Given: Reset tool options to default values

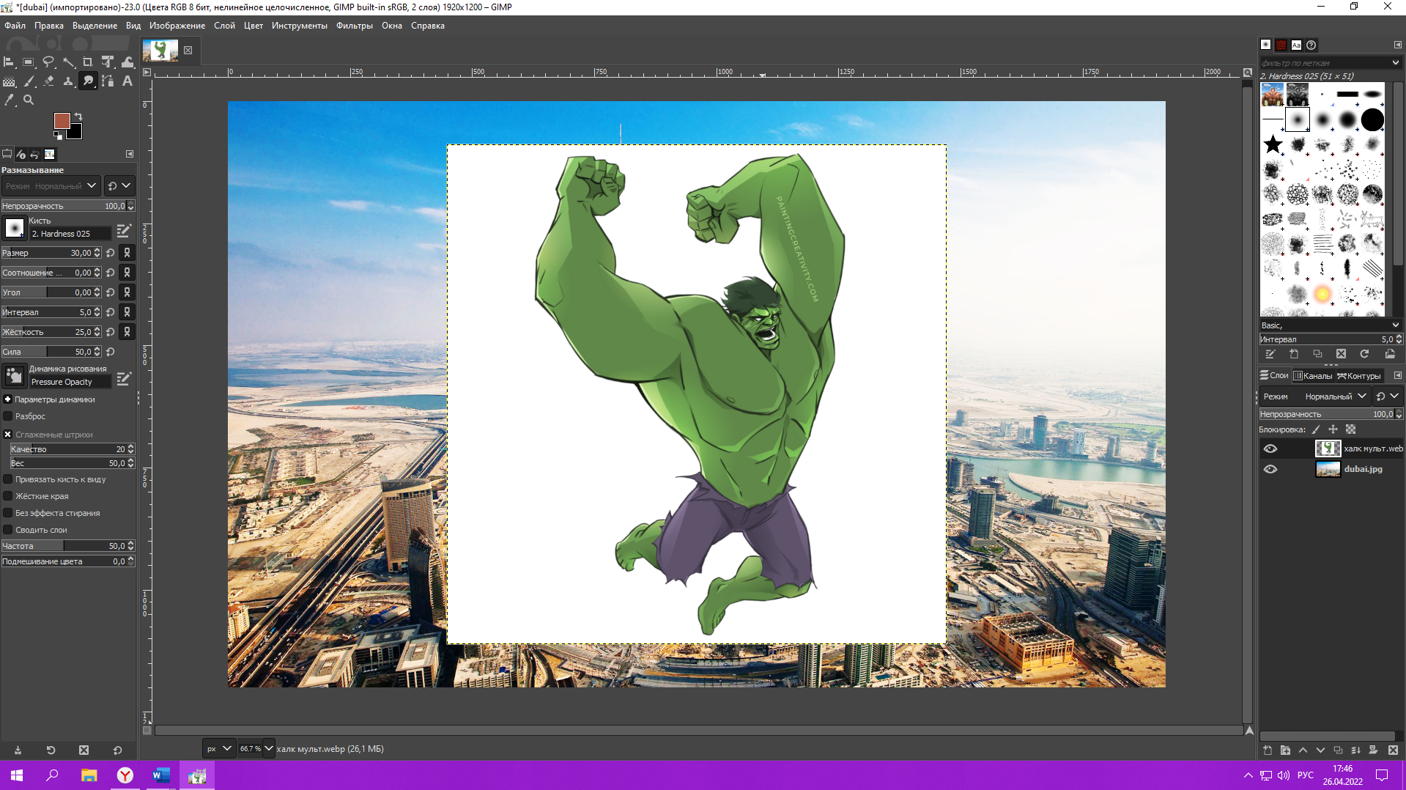Looking at the screenshot, I should coord(117,750).
